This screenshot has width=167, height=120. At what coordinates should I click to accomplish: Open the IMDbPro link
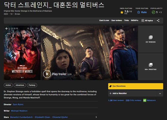[134, 21]
